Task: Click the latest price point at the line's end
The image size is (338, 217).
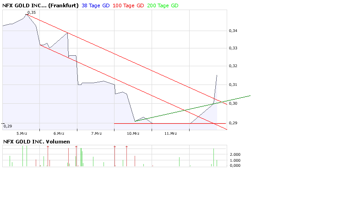Action: (x=217, y=75)
